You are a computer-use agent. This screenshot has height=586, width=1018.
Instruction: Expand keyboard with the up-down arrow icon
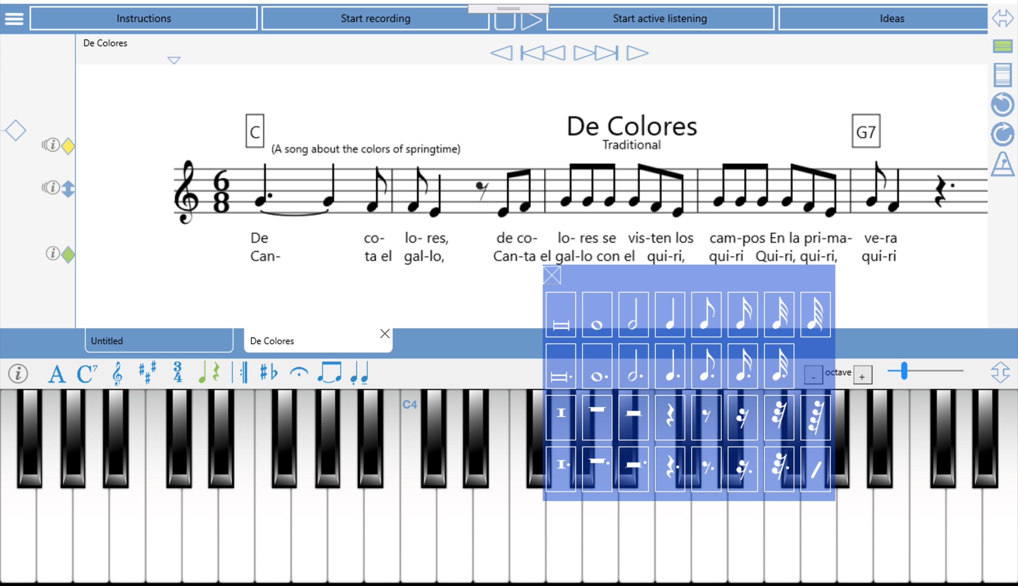click(1000, 372)
